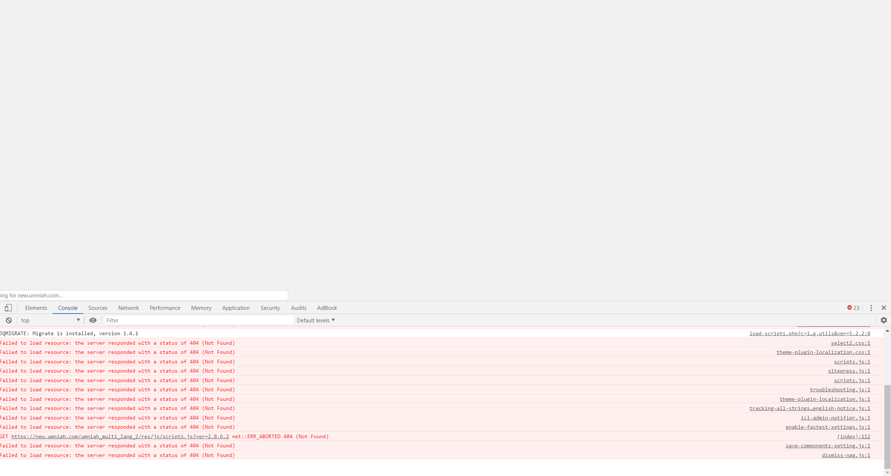Open the AdBlock tab
This screenshot has width=891, height=476.
[327, 308]
